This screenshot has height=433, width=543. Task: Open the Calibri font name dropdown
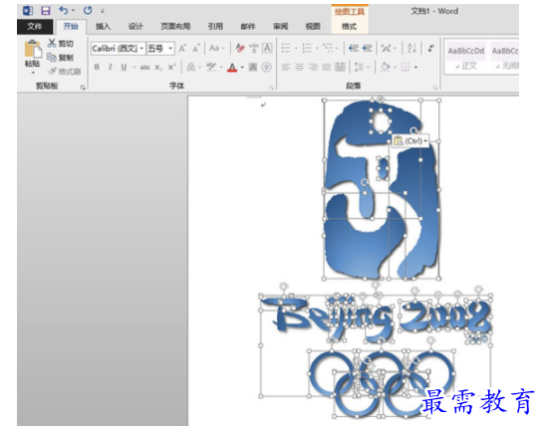pos(141,49)
